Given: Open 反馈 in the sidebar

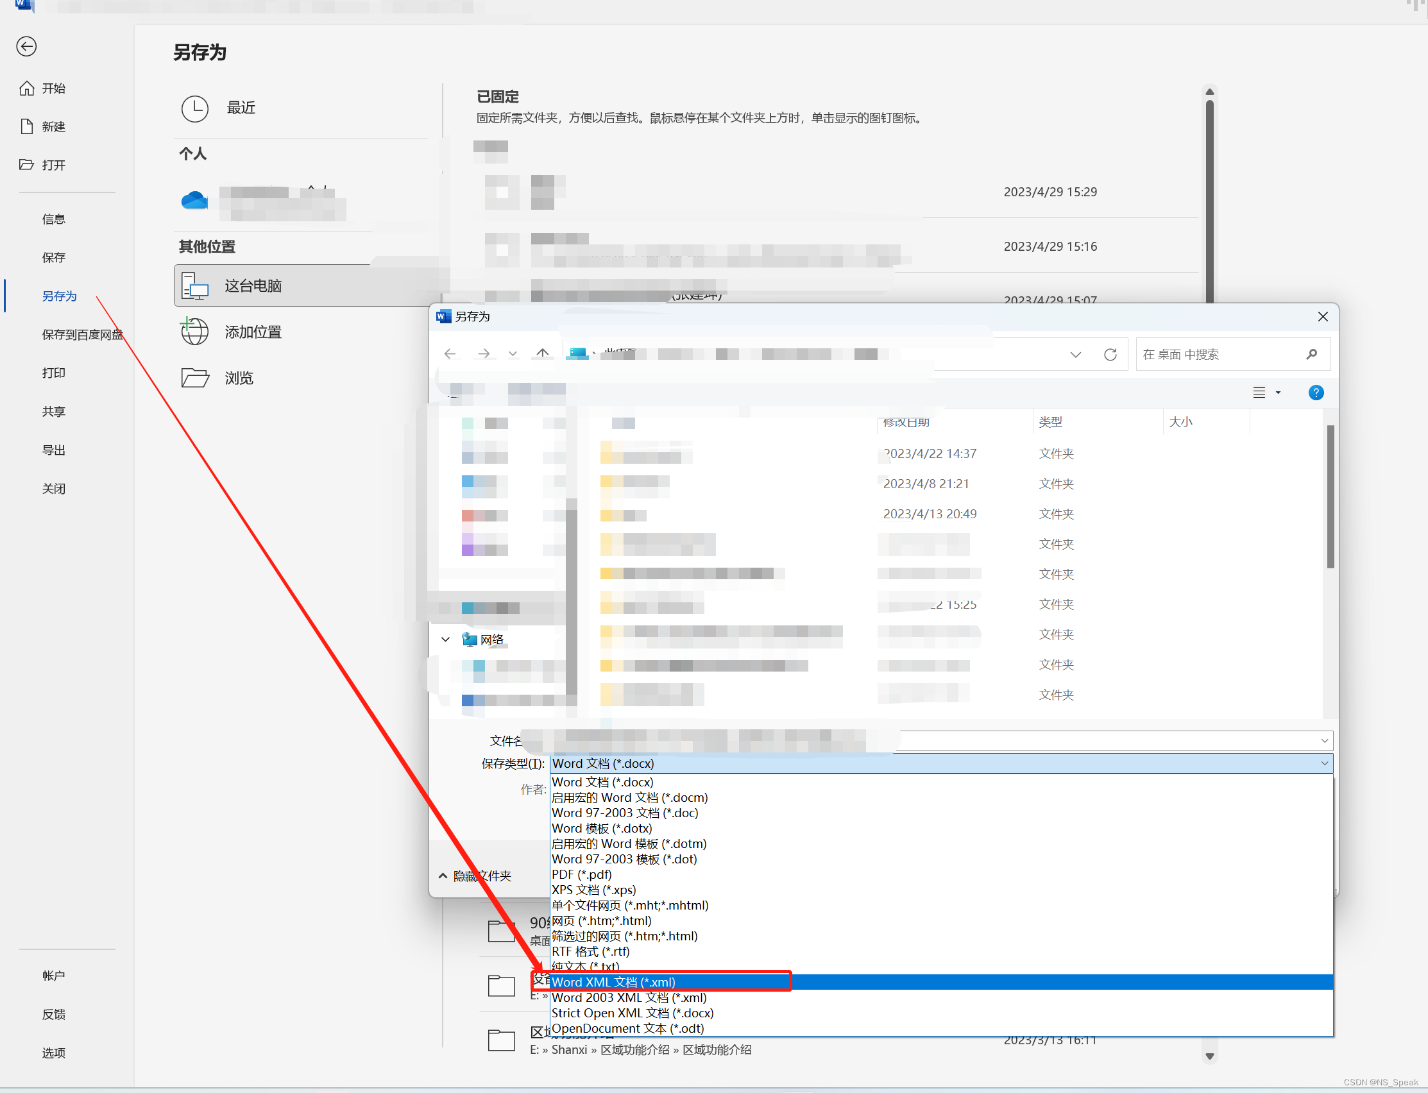Looking at the screenshot, I should coord(53,1013).
